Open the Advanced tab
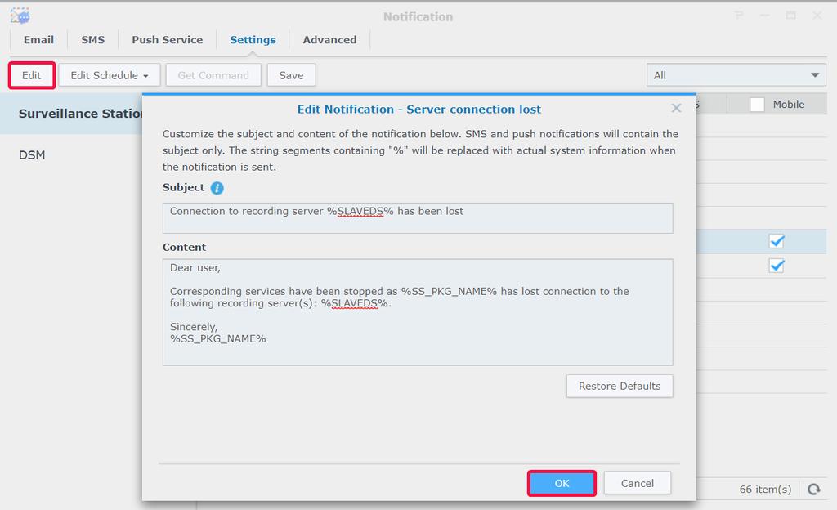The width and height of the screenshot is (837, 510). click(x=329, y=40)
